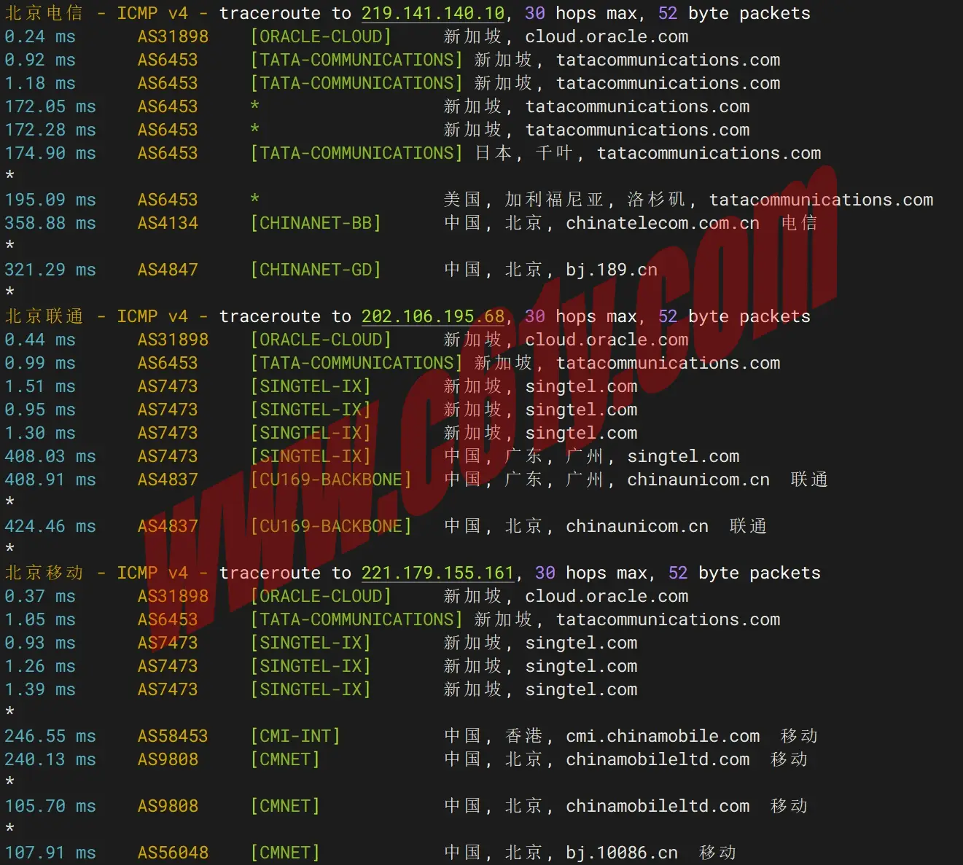Select the 0.93 ms latency value
The image size is (963, 865).
(40, 643)
